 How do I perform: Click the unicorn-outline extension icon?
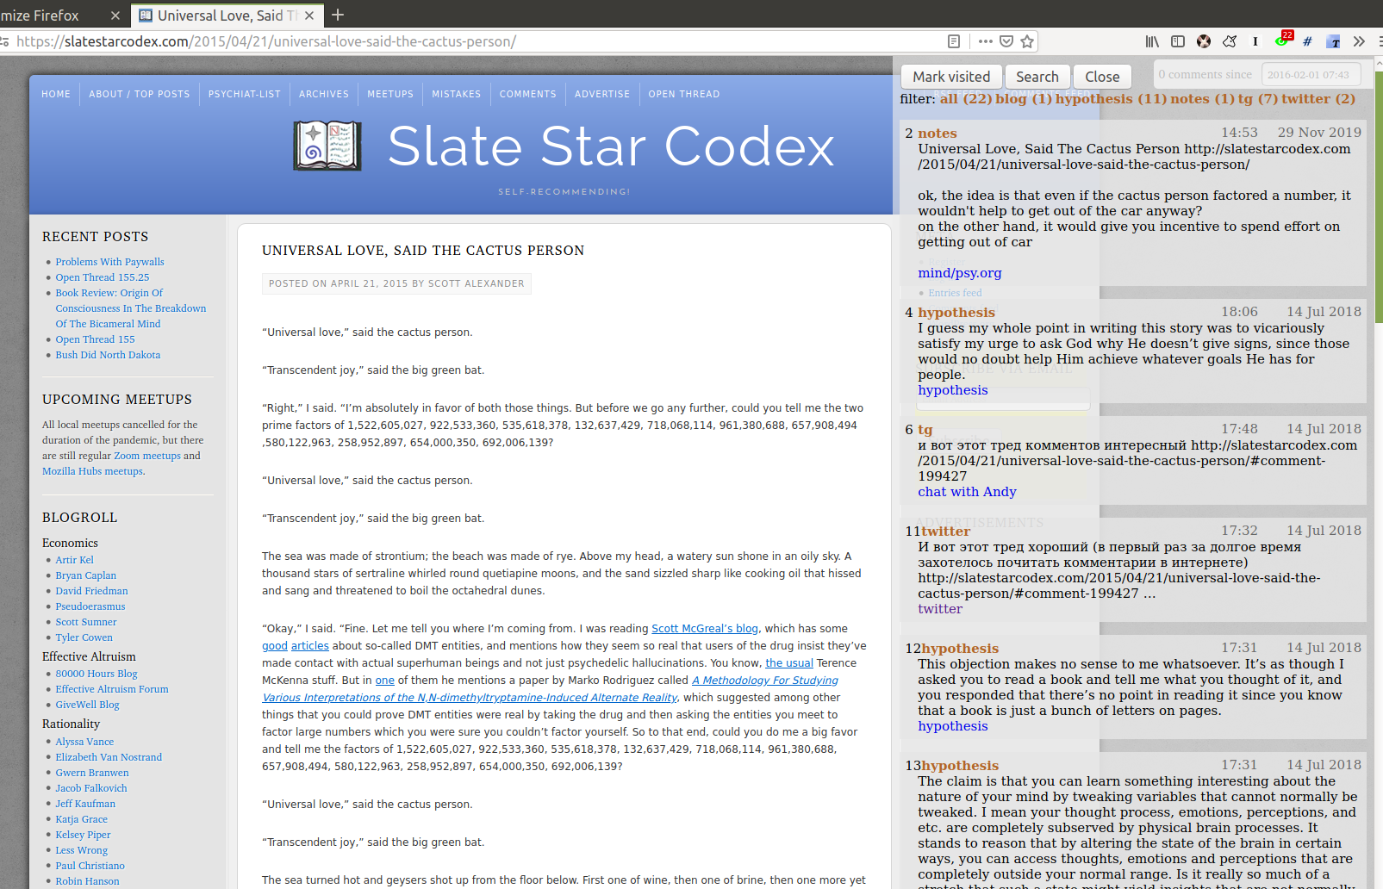[x=1230, y=41]
